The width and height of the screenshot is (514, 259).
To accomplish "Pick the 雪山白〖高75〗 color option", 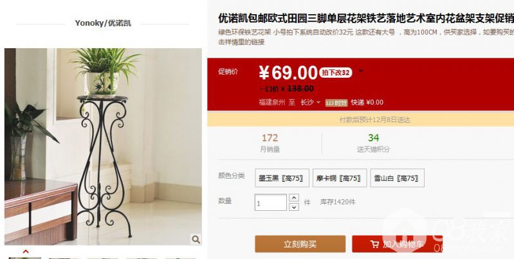I will pyautogui.click(x=398, y=178).
